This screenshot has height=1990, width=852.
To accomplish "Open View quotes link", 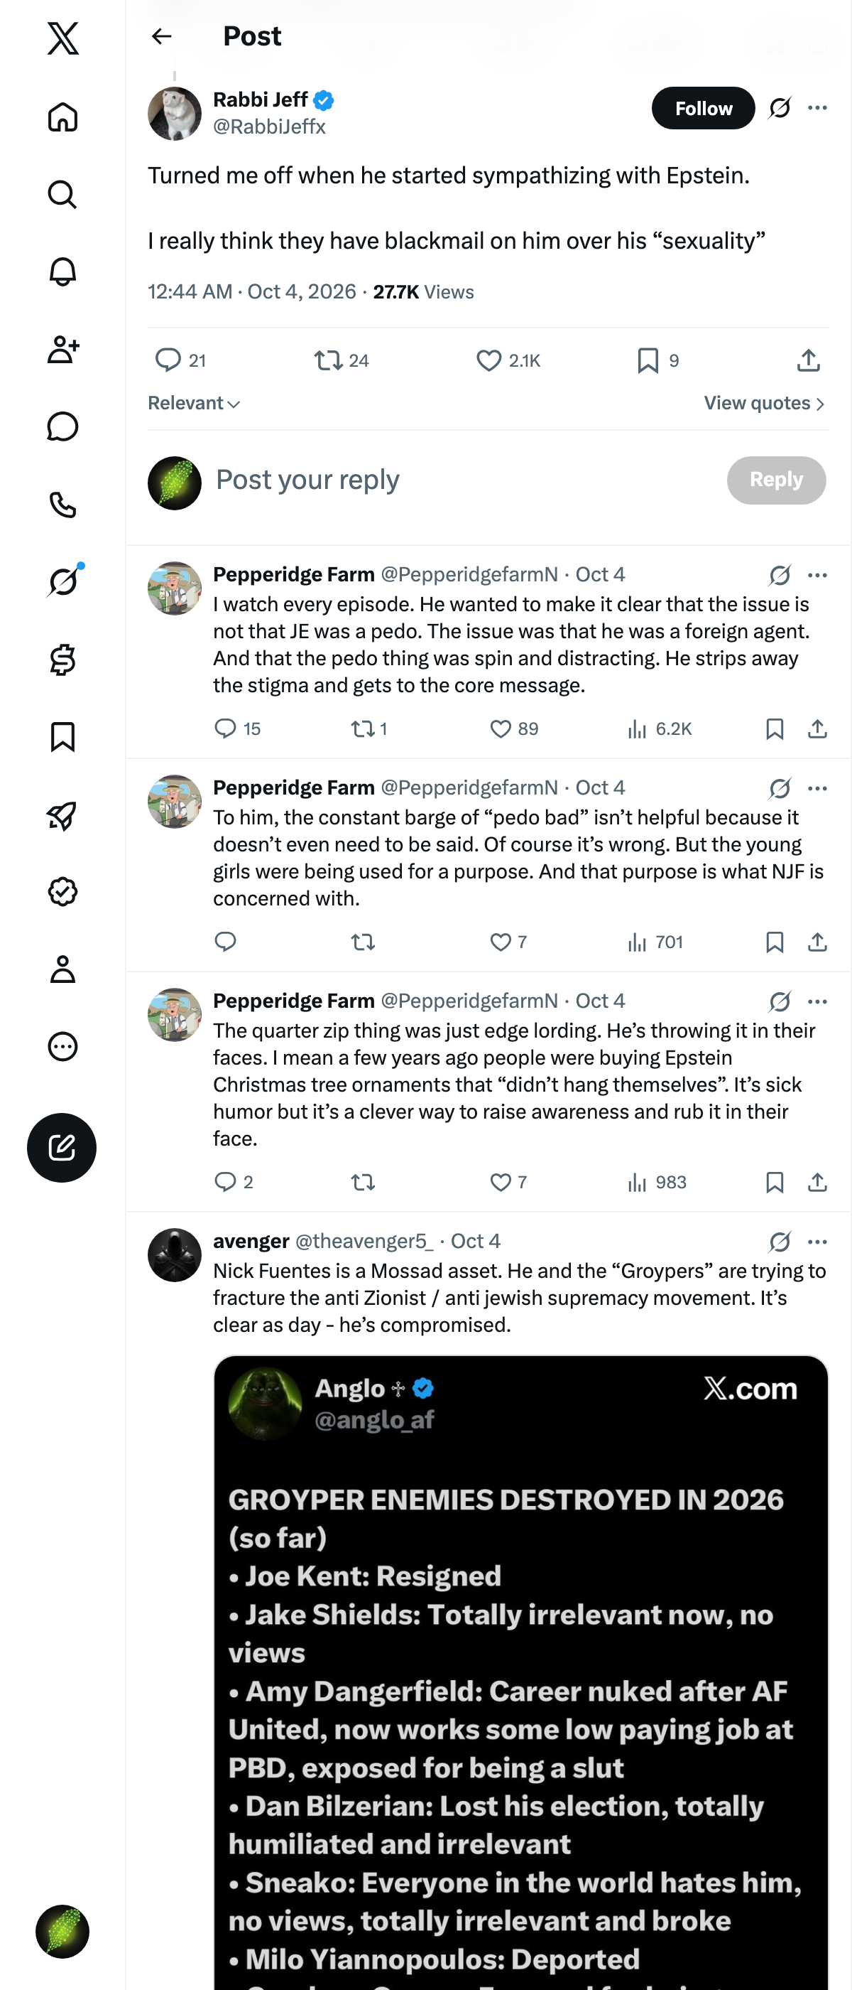I will pyautogui.click(x=764, y=403).
